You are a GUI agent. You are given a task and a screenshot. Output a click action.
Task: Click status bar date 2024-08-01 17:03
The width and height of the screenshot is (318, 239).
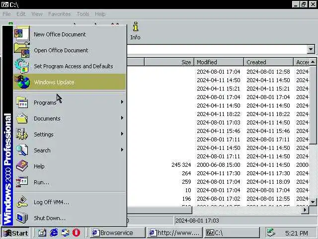click(x=197, y=221)
